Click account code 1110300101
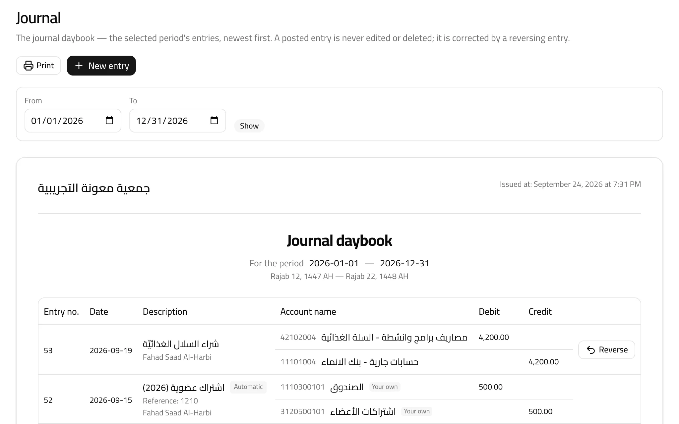This screenshot has width=679, height=424. point(303,387)
